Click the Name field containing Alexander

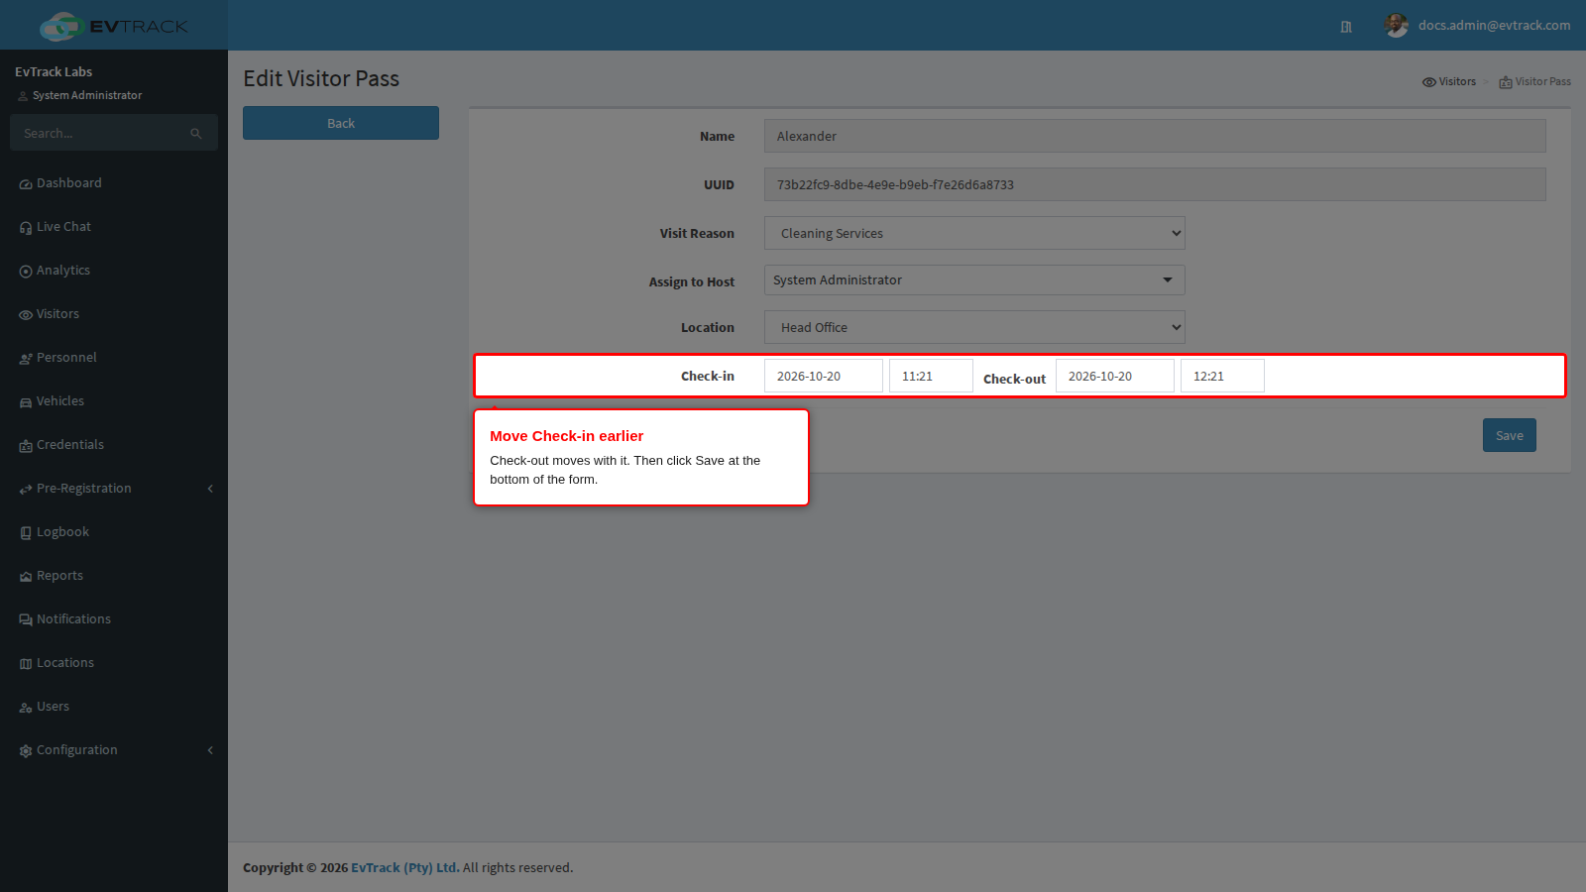(x=1155, y=136)
